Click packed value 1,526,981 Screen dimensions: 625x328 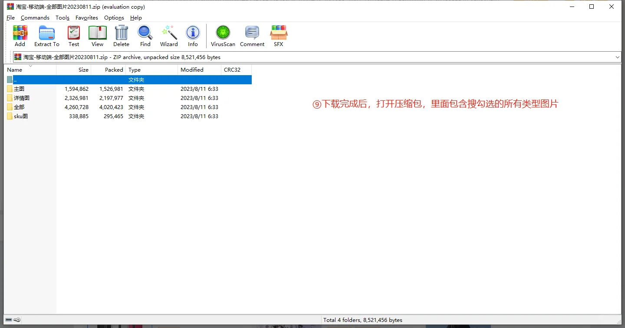tap(111, 89)
